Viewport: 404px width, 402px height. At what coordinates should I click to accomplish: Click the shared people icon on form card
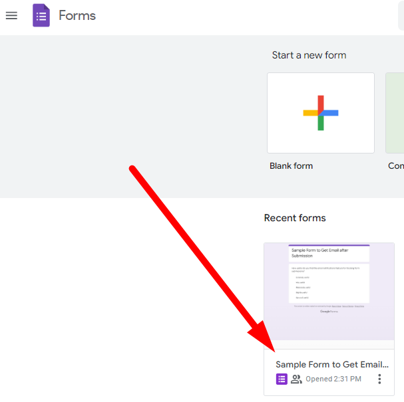296,379
